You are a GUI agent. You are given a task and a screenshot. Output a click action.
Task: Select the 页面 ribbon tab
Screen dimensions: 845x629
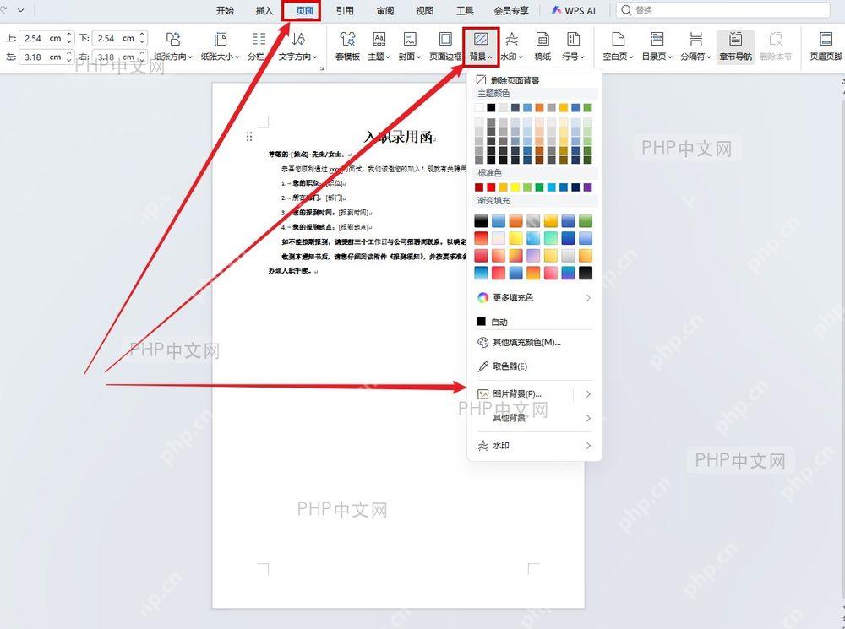(x=304, y=10)
